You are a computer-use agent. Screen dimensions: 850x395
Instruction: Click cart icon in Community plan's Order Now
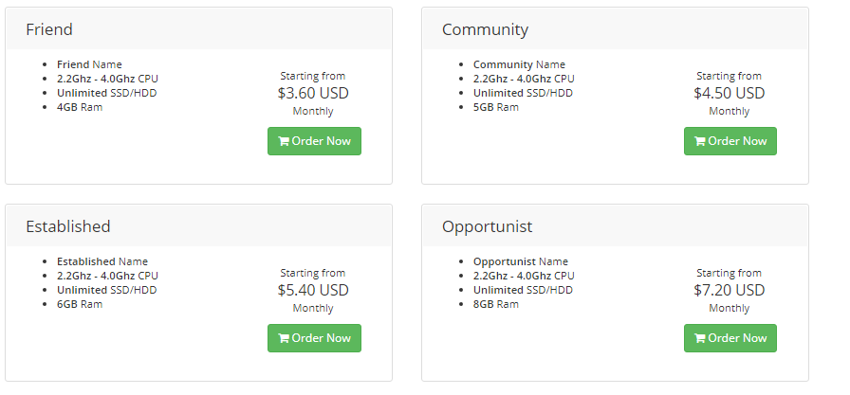(x=699, y=141)
